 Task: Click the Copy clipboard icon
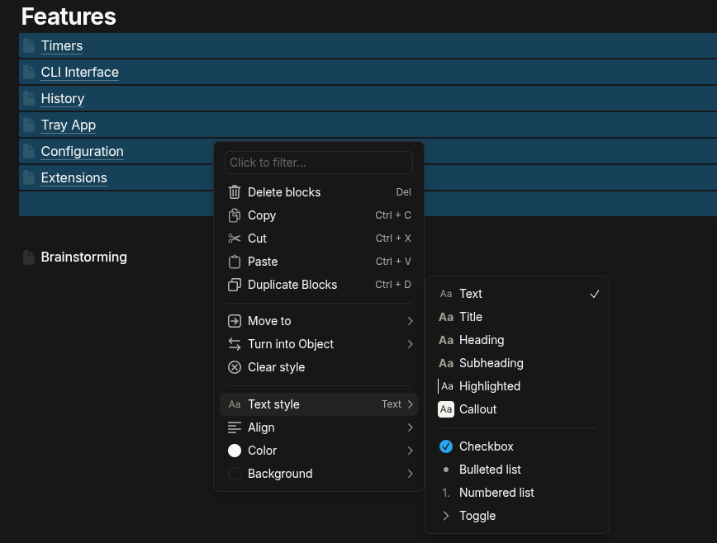coord(234,215)
